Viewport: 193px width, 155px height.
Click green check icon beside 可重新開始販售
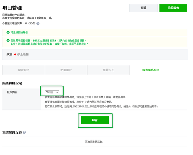click(8, 33)
